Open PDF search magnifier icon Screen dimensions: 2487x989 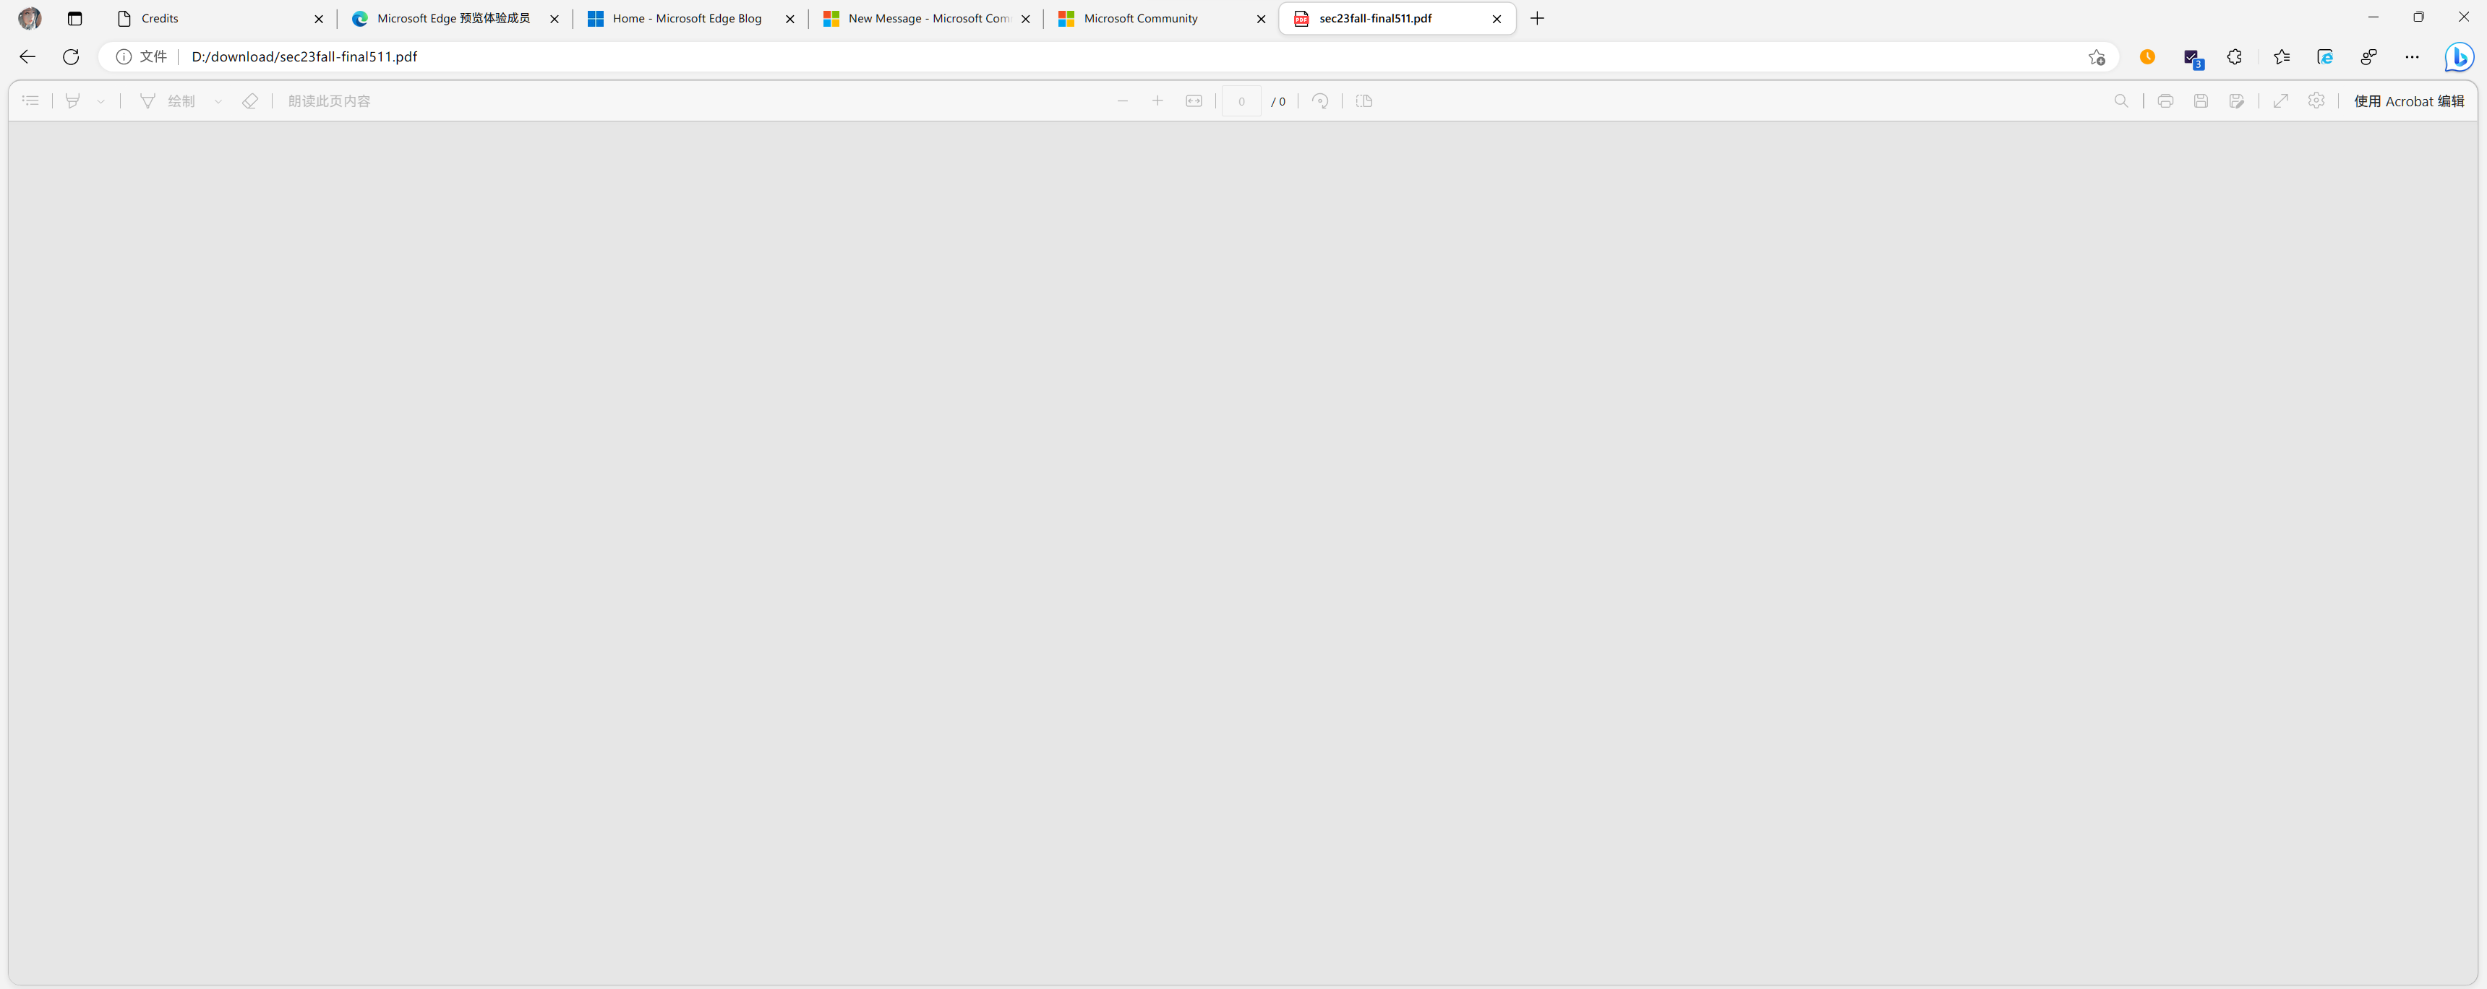point(2121,100)
